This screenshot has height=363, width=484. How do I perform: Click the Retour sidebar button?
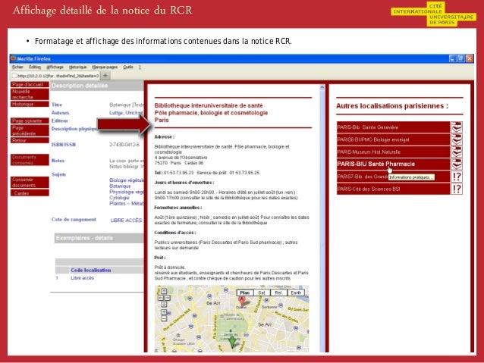(x=30, y=140)
